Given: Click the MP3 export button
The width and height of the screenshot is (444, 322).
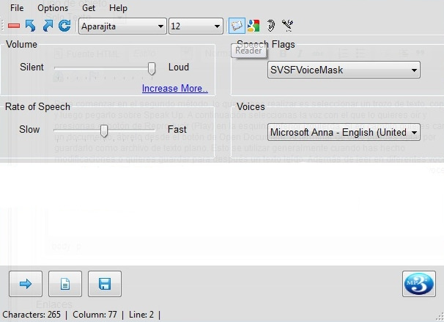Looking at the screenshot, I should point(418,284).
